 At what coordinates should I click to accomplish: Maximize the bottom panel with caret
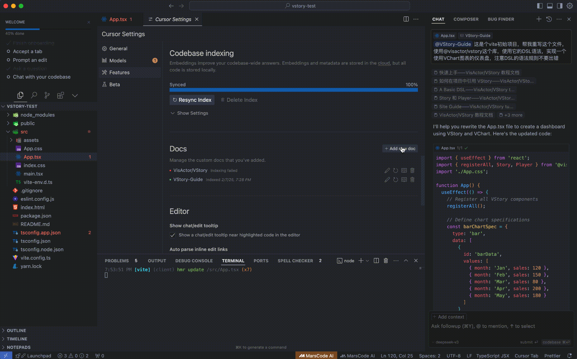point(406,260)
